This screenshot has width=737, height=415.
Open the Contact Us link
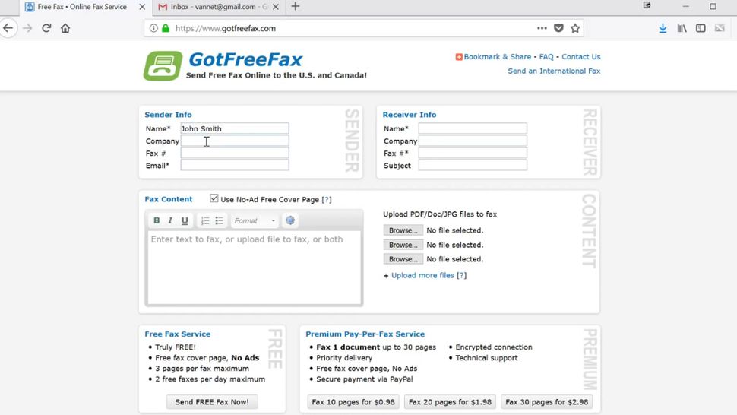point(581,57)
